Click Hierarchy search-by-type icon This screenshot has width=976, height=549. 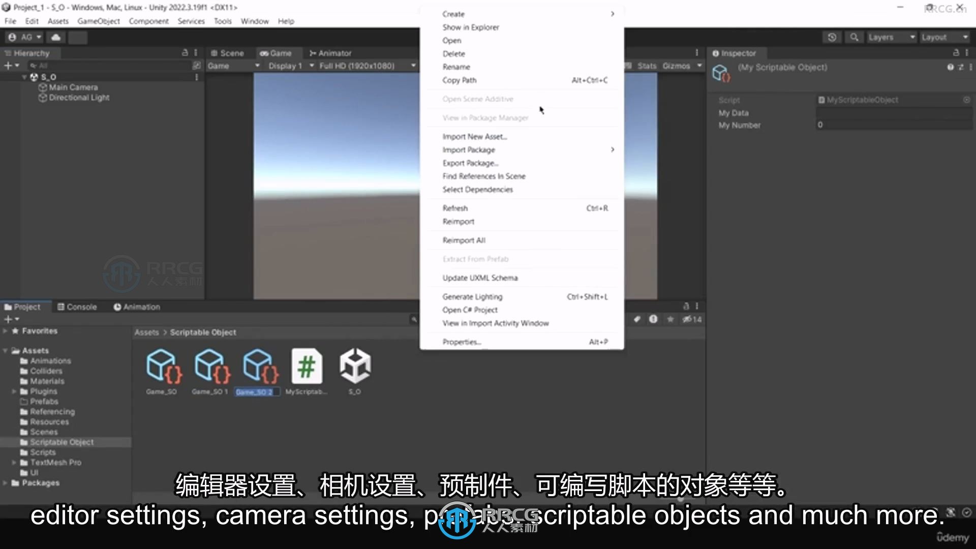click(197, 66)
